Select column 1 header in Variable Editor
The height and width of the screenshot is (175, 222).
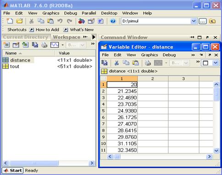122,79
